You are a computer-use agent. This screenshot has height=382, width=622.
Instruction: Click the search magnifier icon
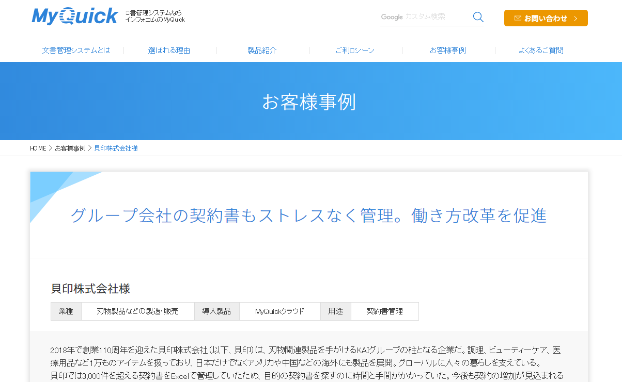click(x=478, y=17)
